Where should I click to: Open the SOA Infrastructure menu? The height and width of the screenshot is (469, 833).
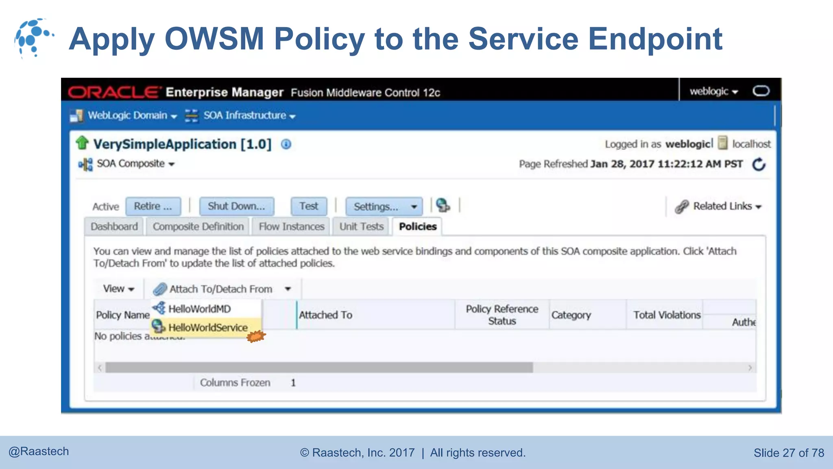pyautogui.click(x=249, y=116)
